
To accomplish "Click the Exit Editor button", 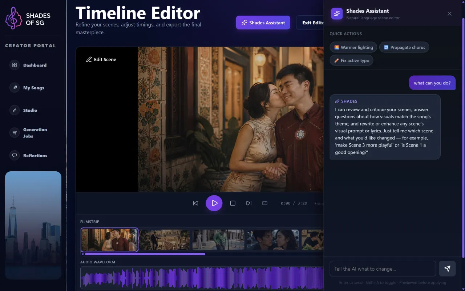I will (310, 23).
